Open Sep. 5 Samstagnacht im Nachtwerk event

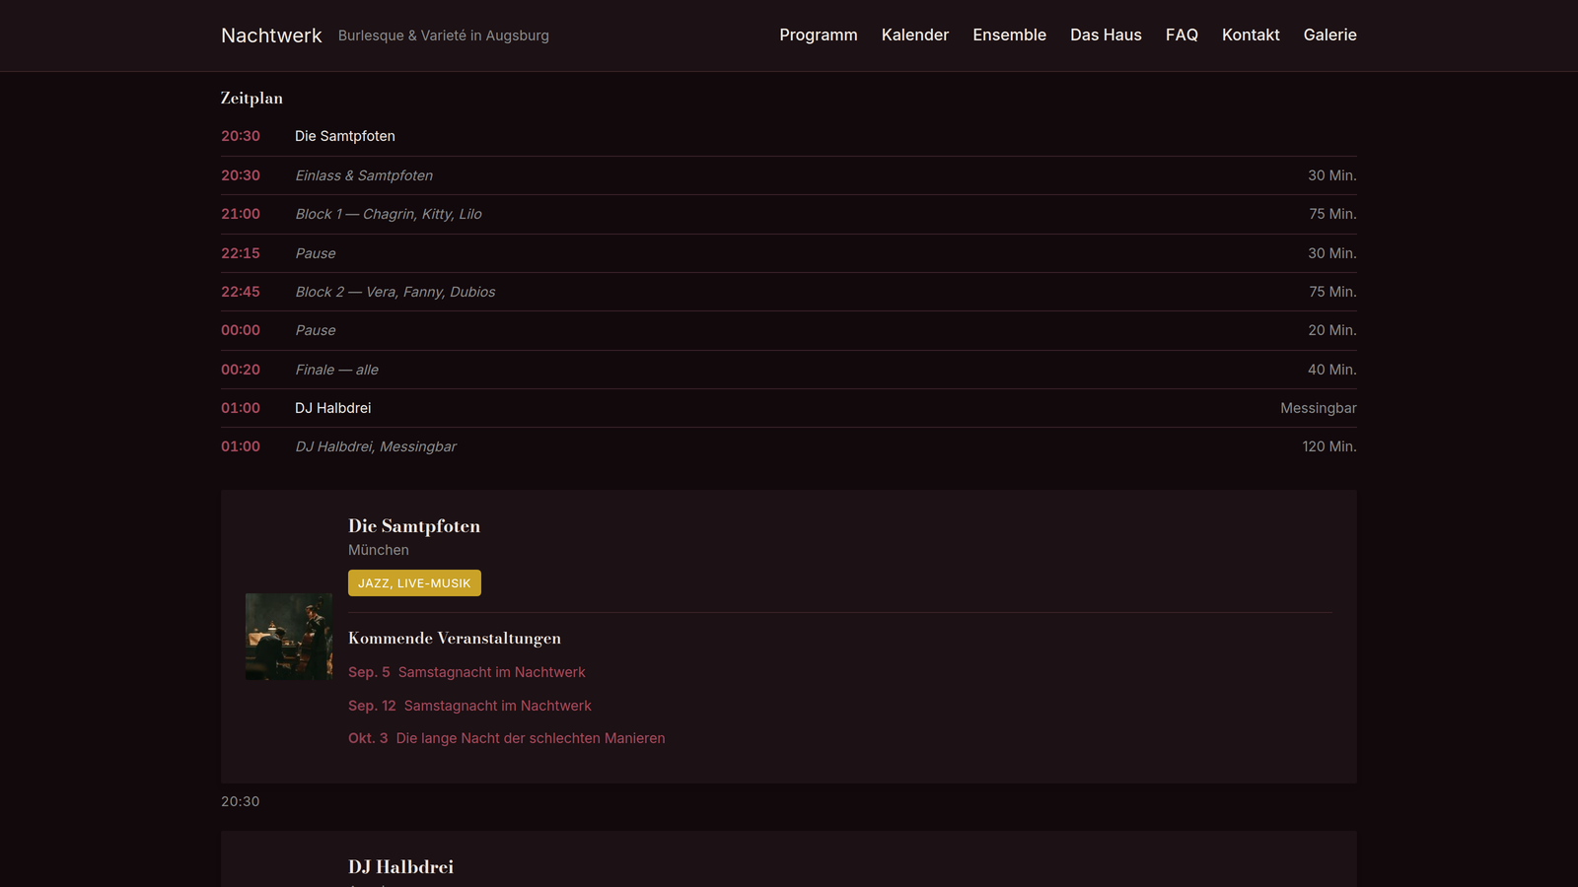466,672
